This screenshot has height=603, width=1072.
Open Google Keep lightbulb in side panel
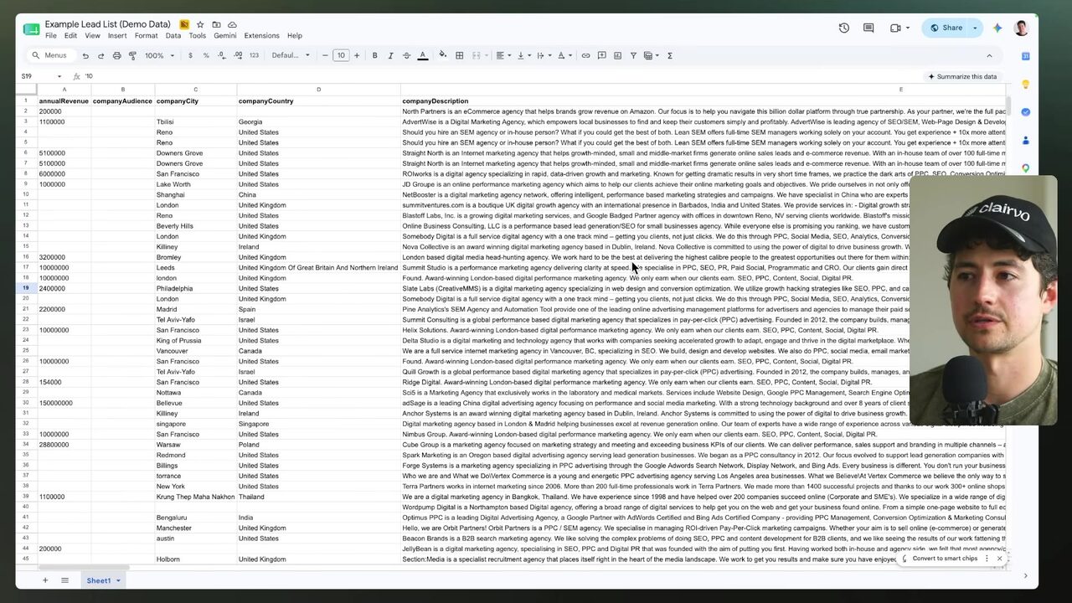(1026, 85)
